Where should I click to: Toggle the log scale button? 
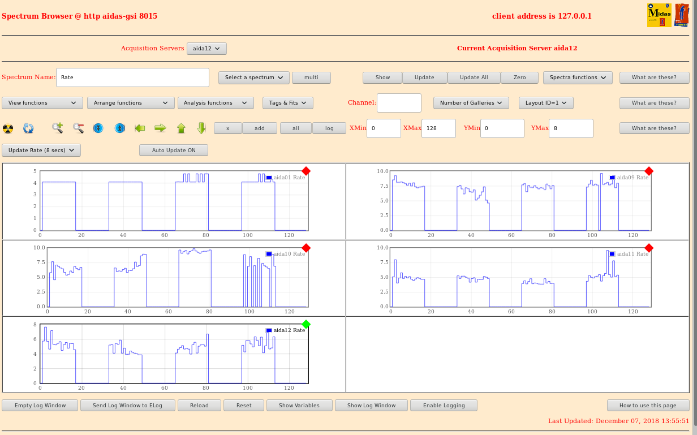coord(329,128)
